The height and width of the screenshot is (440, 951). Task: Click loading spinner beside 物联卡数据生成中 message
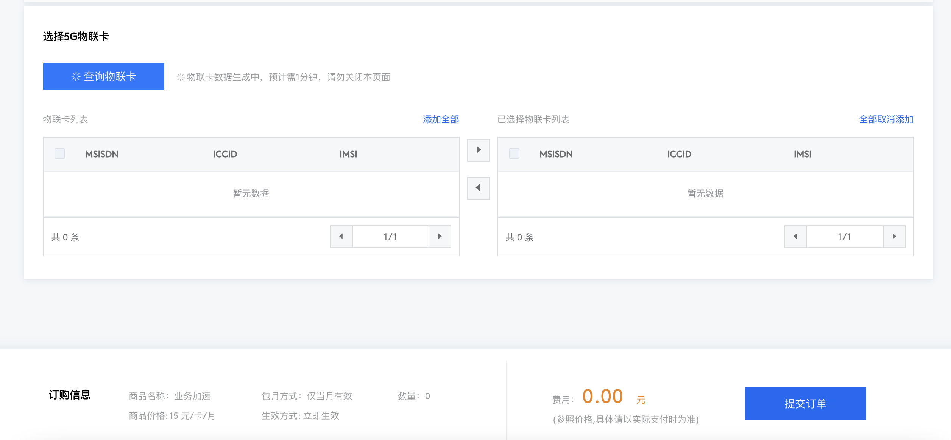180,77
